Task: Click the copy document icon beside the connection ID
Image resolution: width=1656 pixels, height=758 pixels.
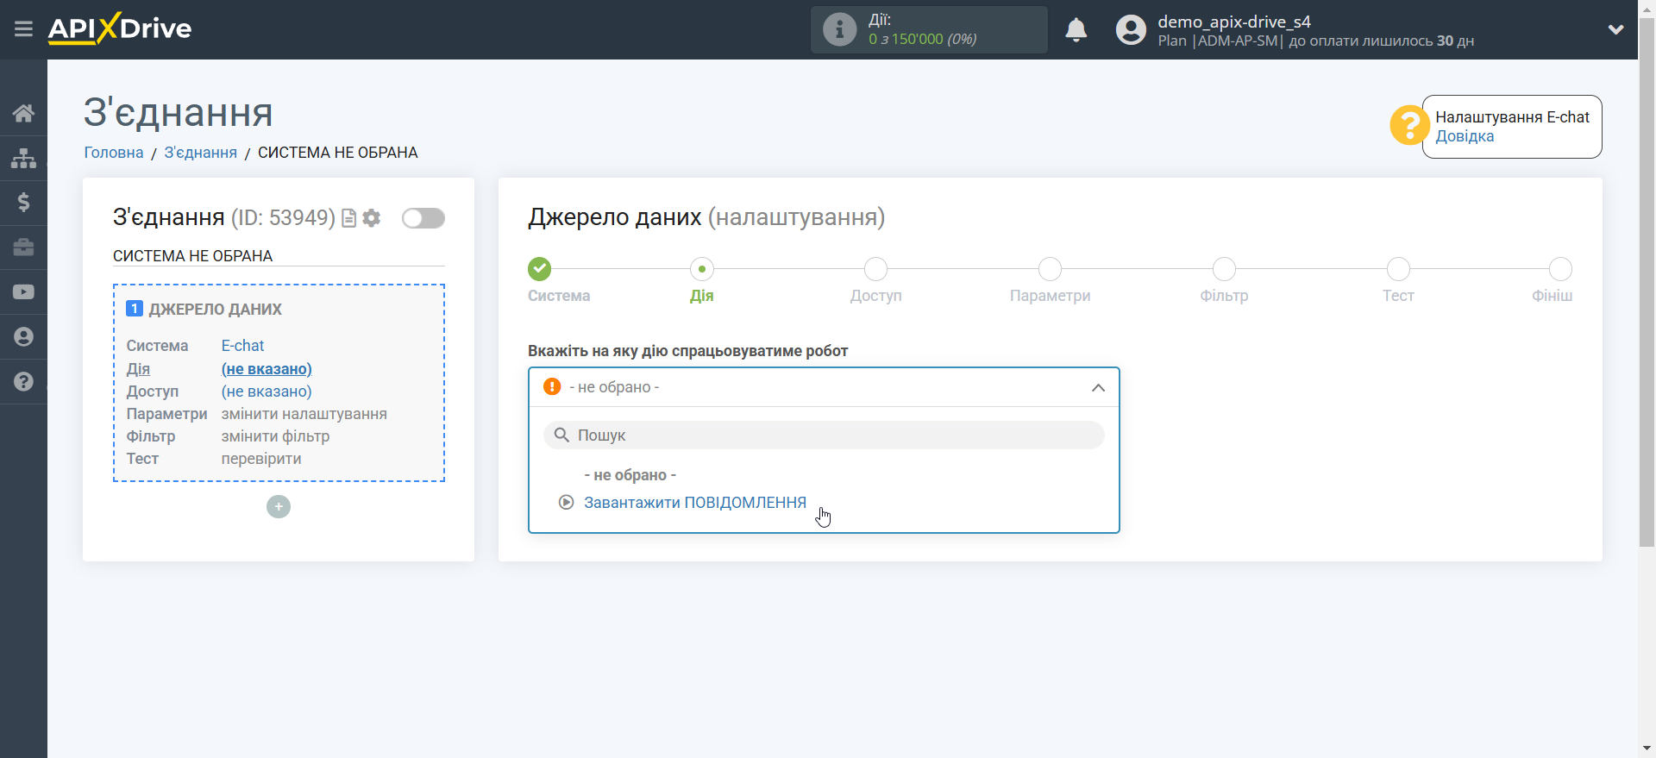Action: click(349, 218)
